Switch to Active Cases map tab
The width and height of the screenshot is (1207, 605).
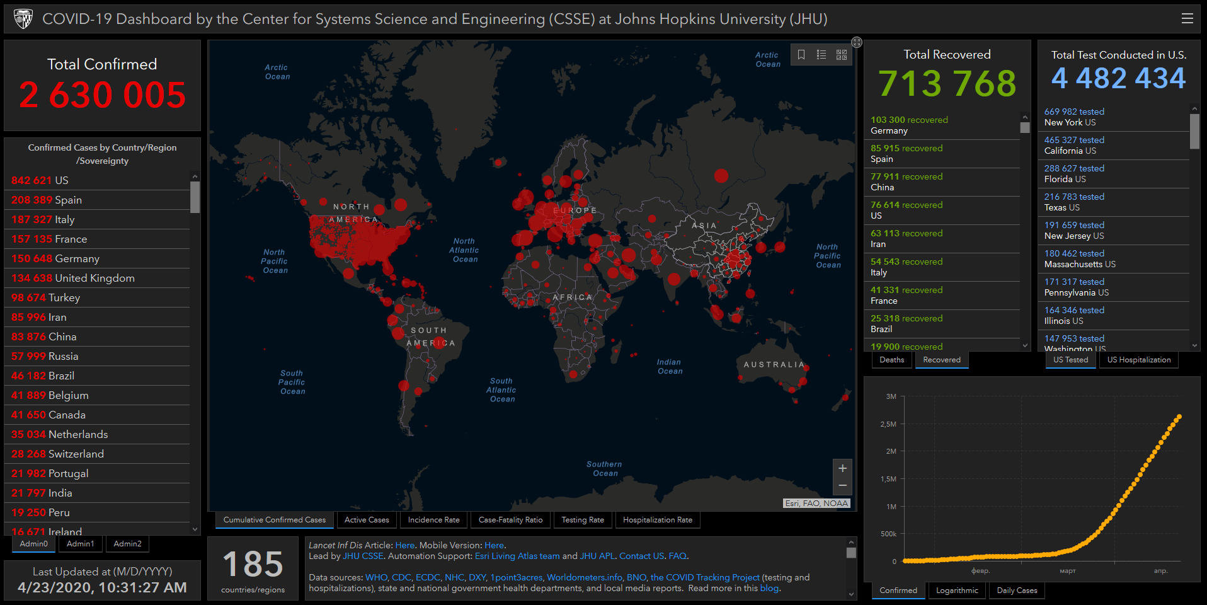(367, 520)
